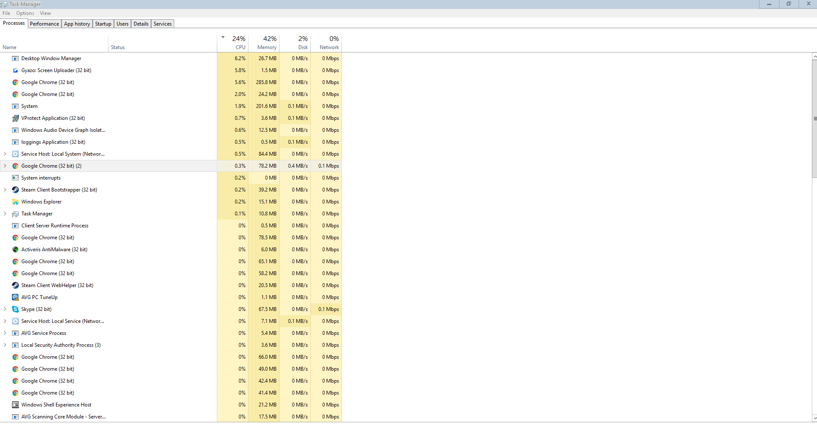Screen dimensions: 817x424
Task: Expand Service Host: Local System group
Action: [5, 154]
